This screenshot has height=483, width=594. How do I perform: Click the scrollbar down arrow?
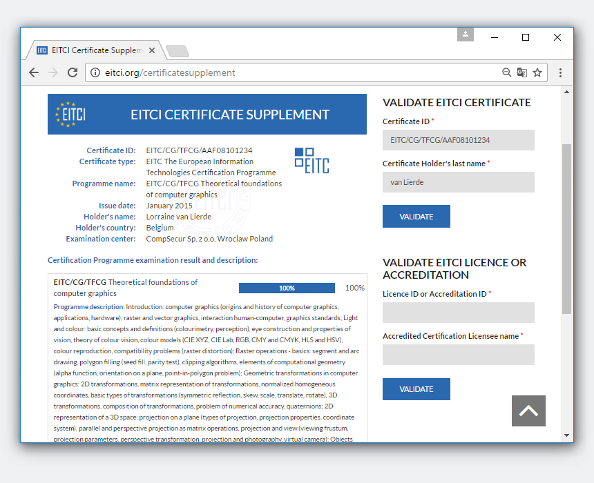(567, 435)
